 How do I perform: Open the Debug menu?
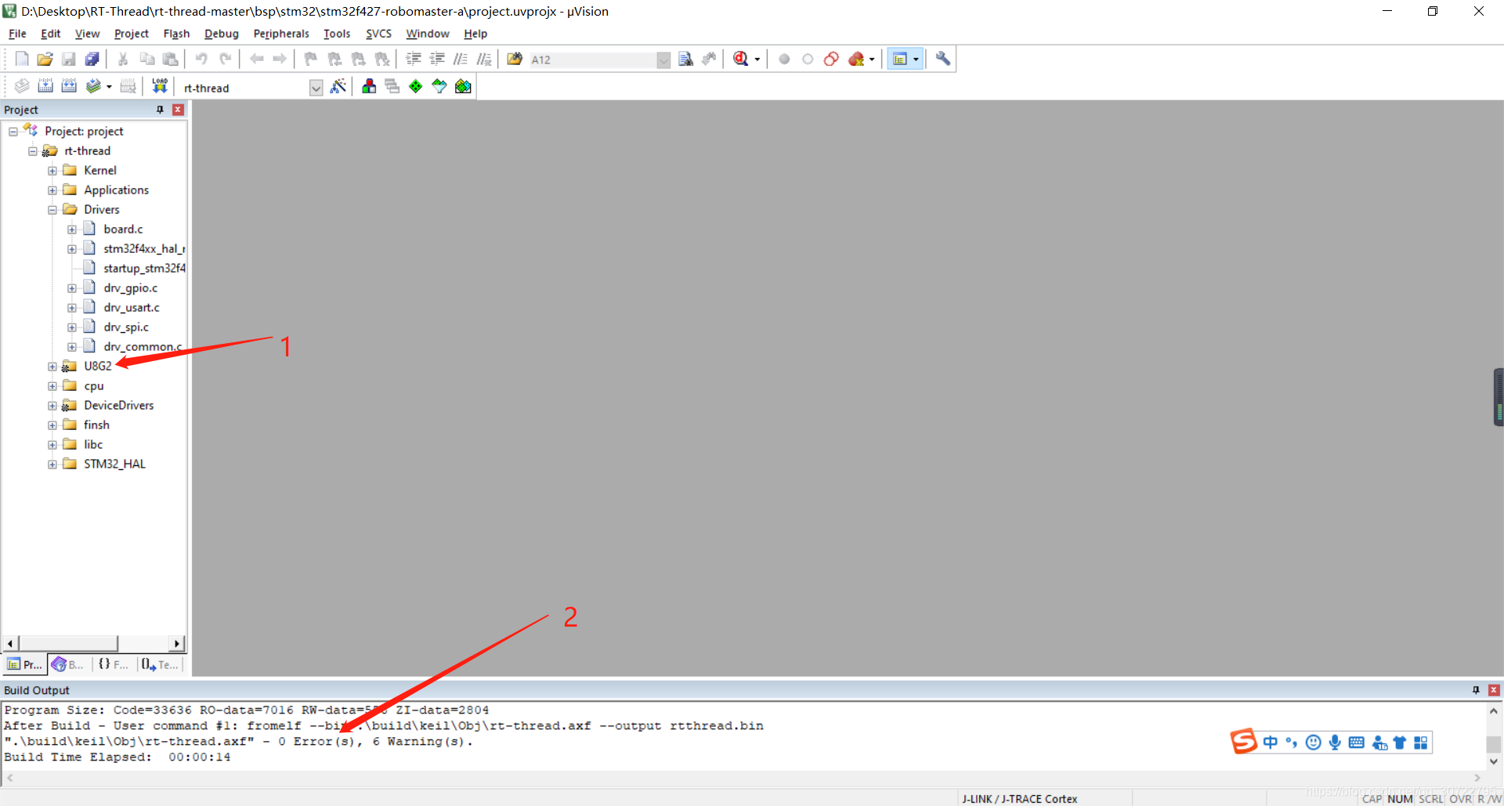221,34
